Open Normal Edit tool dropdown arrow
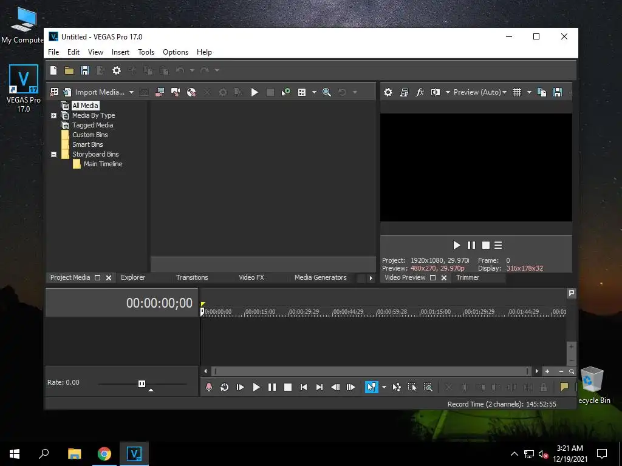This screenshot has height=466, width=622. pos(384,387)
